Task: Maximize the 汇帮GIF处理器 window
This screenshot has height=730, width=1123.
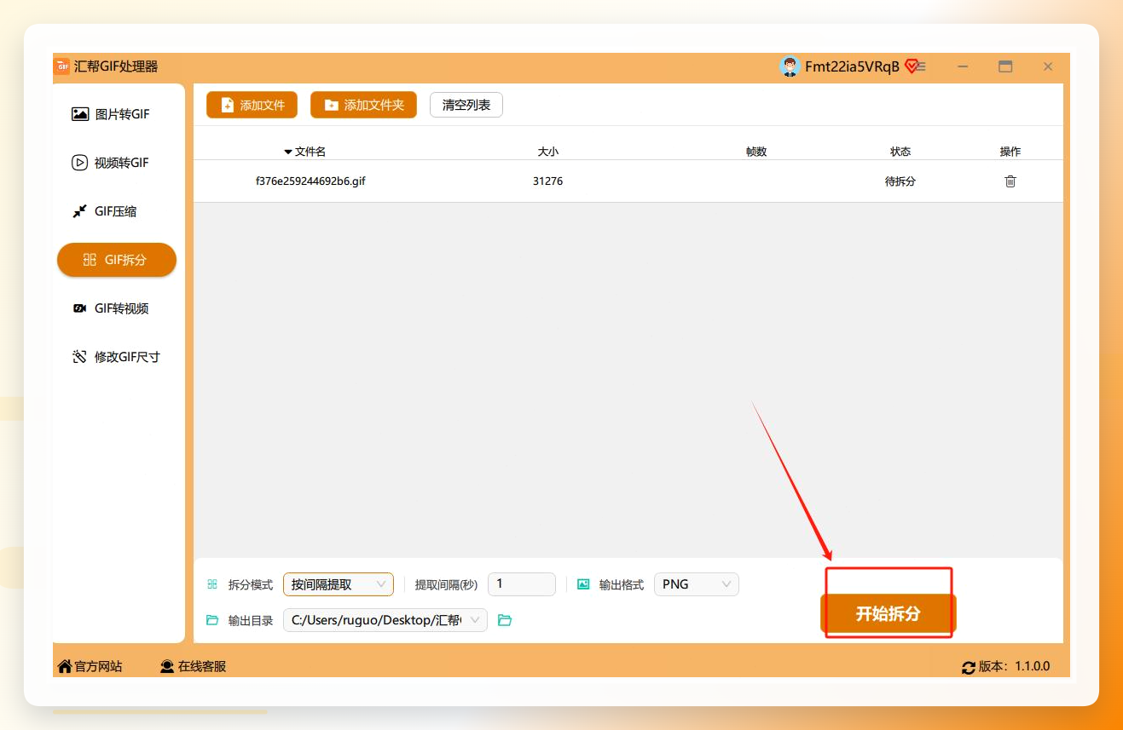Action: [x=1005, y=66]
